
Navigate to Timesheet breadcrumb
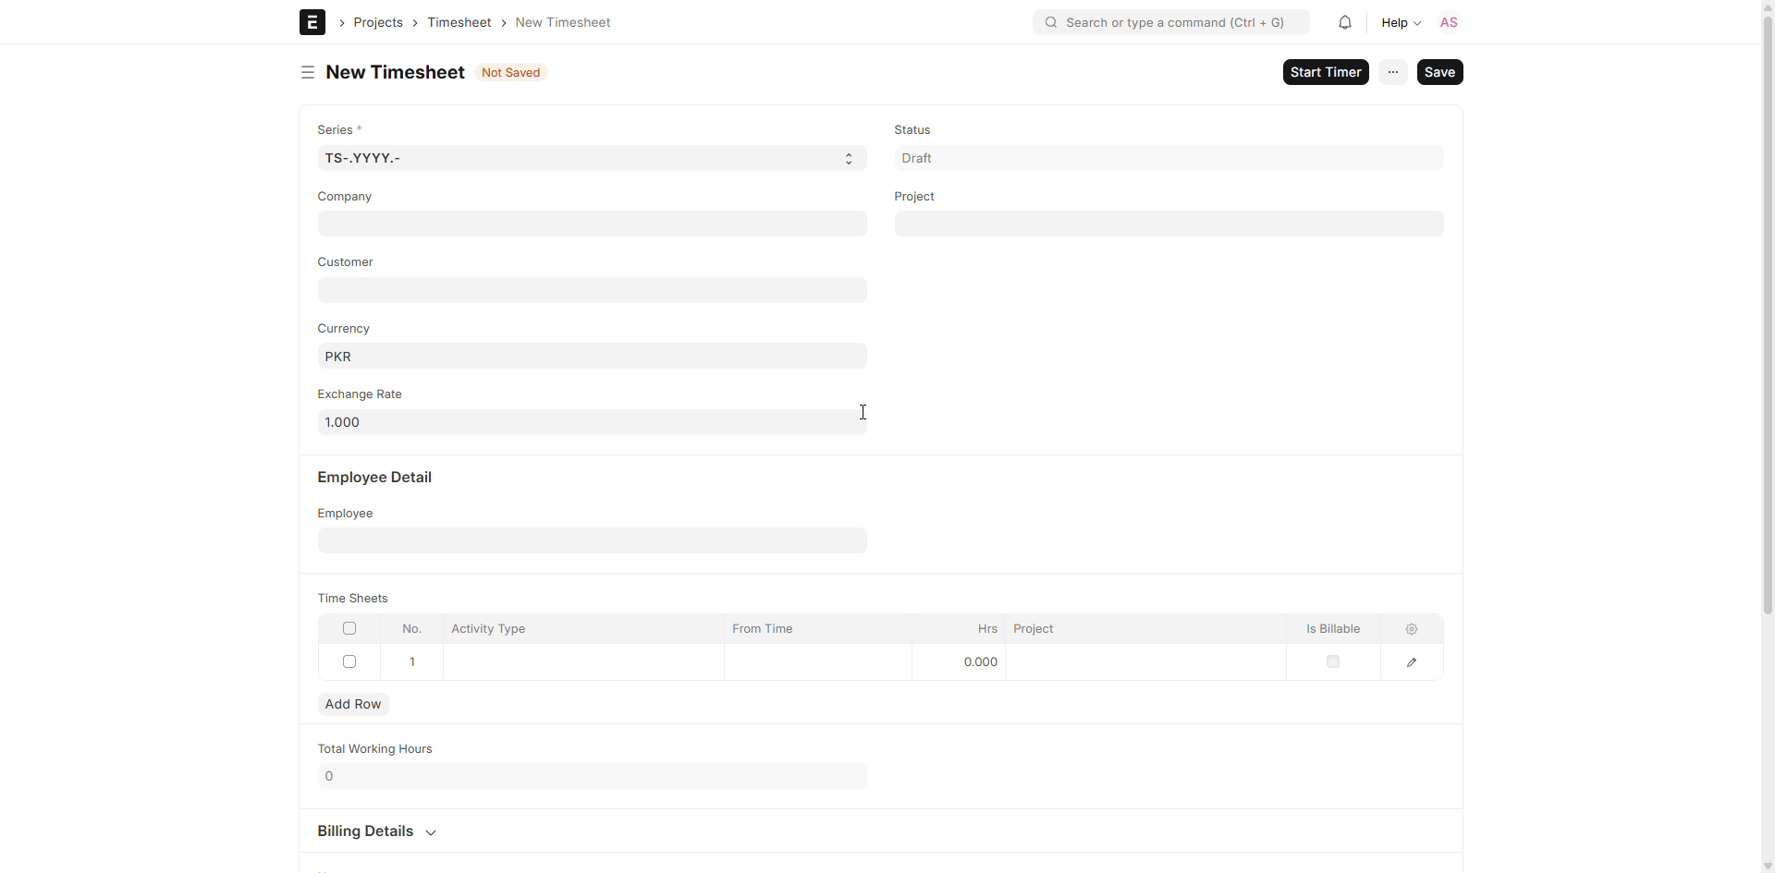pos(459,22)
